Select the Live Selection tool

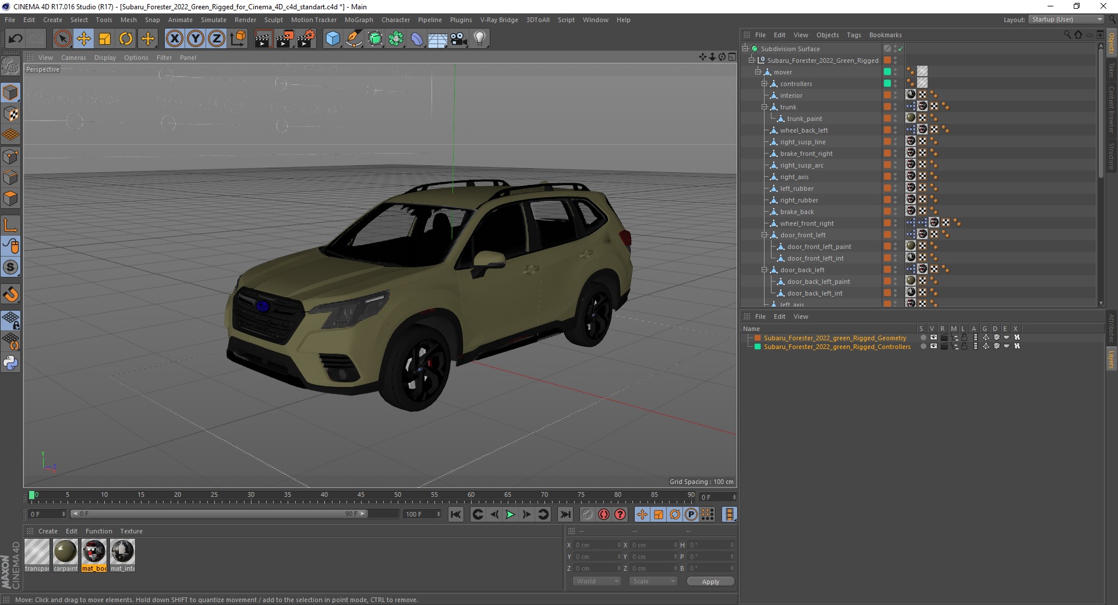click(62, 39)
